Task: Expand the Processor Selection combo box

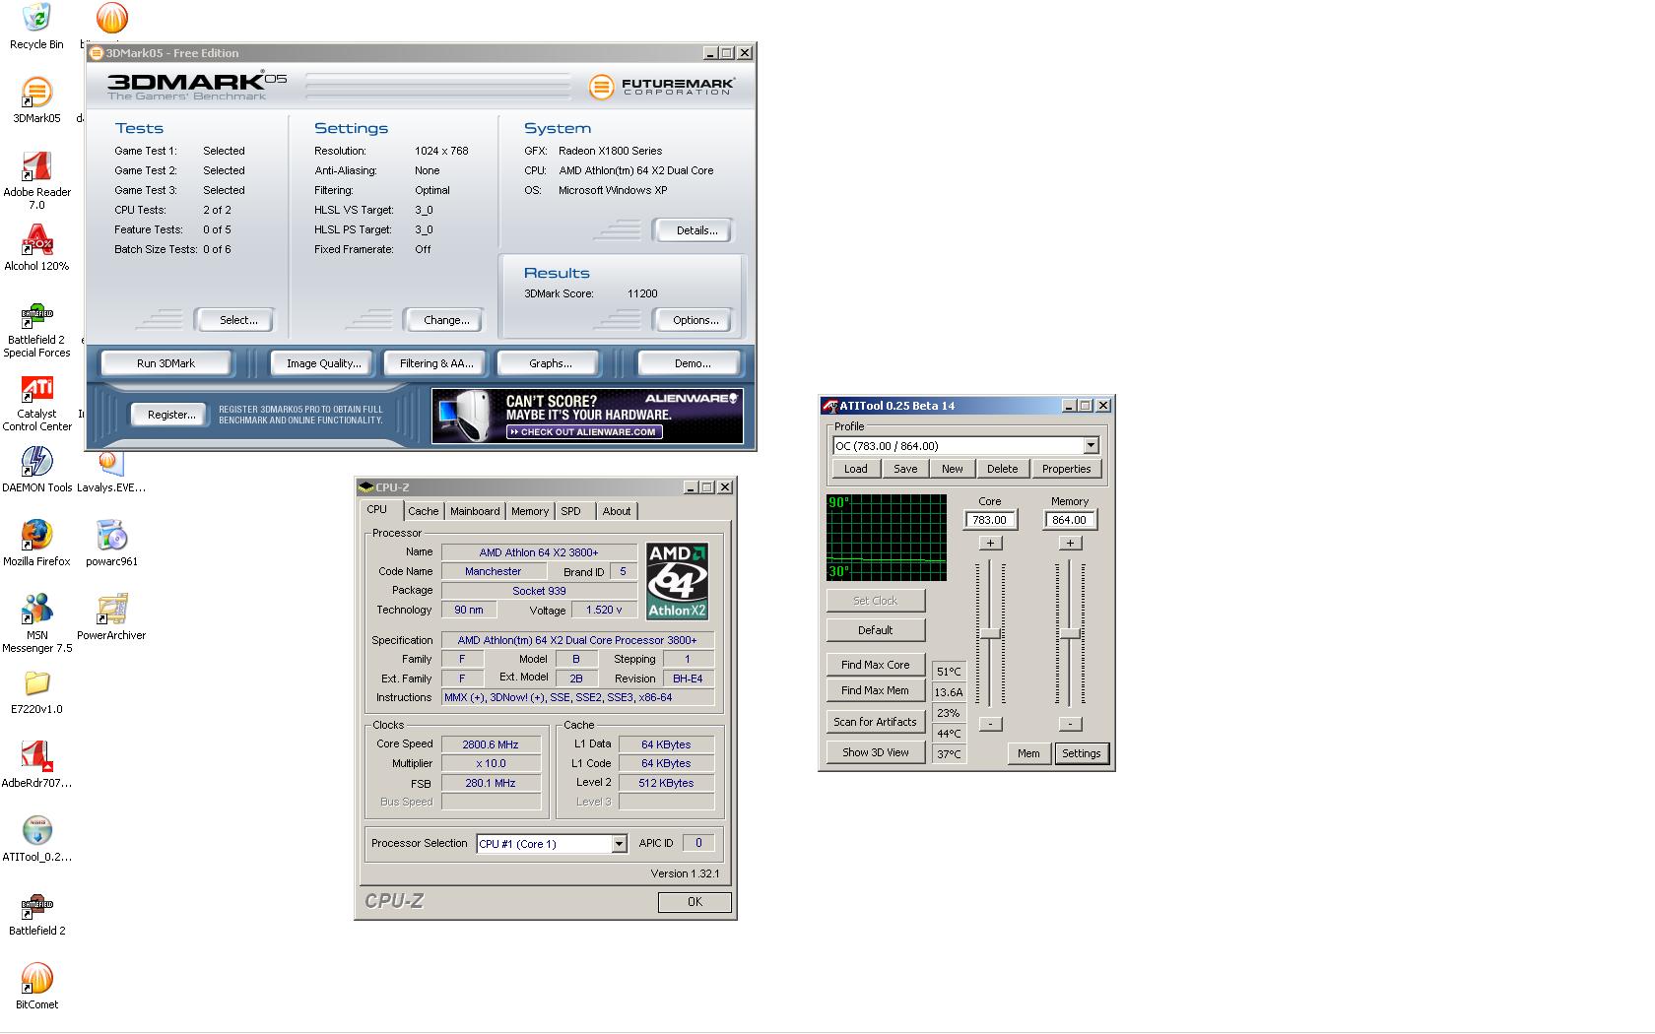Action: pyautogui.click(x=619, y=844)
